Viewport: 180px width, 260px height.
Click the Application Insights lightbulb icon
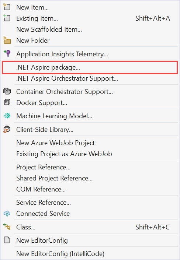tap(7, 54)
